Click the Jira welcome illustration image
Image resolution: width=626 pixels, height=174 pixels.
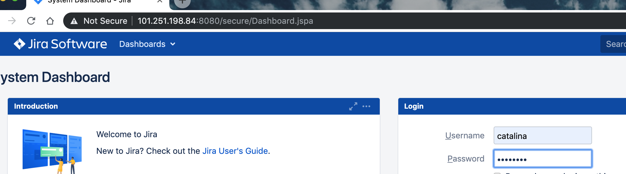[52, 151]
